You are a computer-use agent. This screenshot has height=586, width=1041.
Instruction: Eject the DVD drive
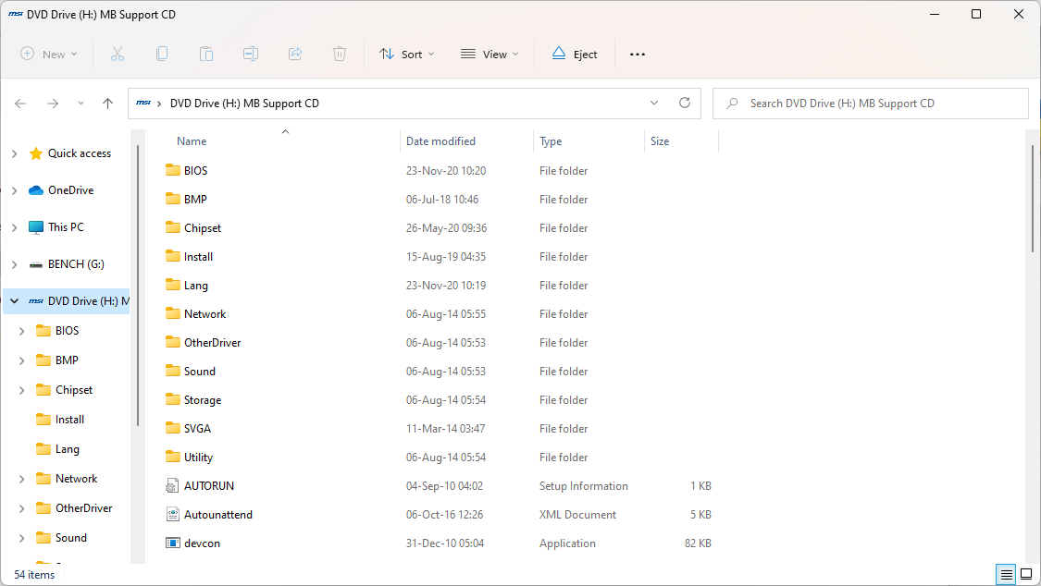click(x=575, y=55)
